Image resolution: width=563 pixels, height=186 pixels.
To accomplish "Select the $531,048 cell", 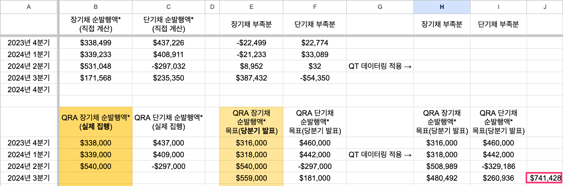I will (96, 66).
